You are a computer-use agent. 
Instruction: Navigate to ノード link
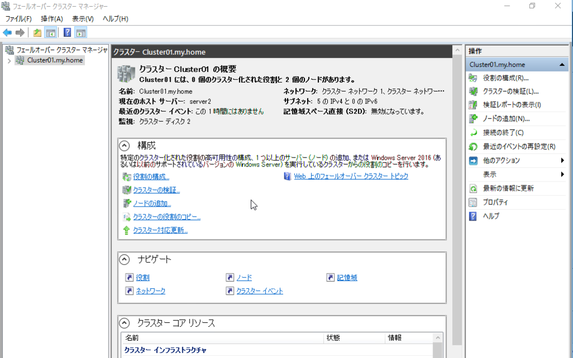(244, 278)
